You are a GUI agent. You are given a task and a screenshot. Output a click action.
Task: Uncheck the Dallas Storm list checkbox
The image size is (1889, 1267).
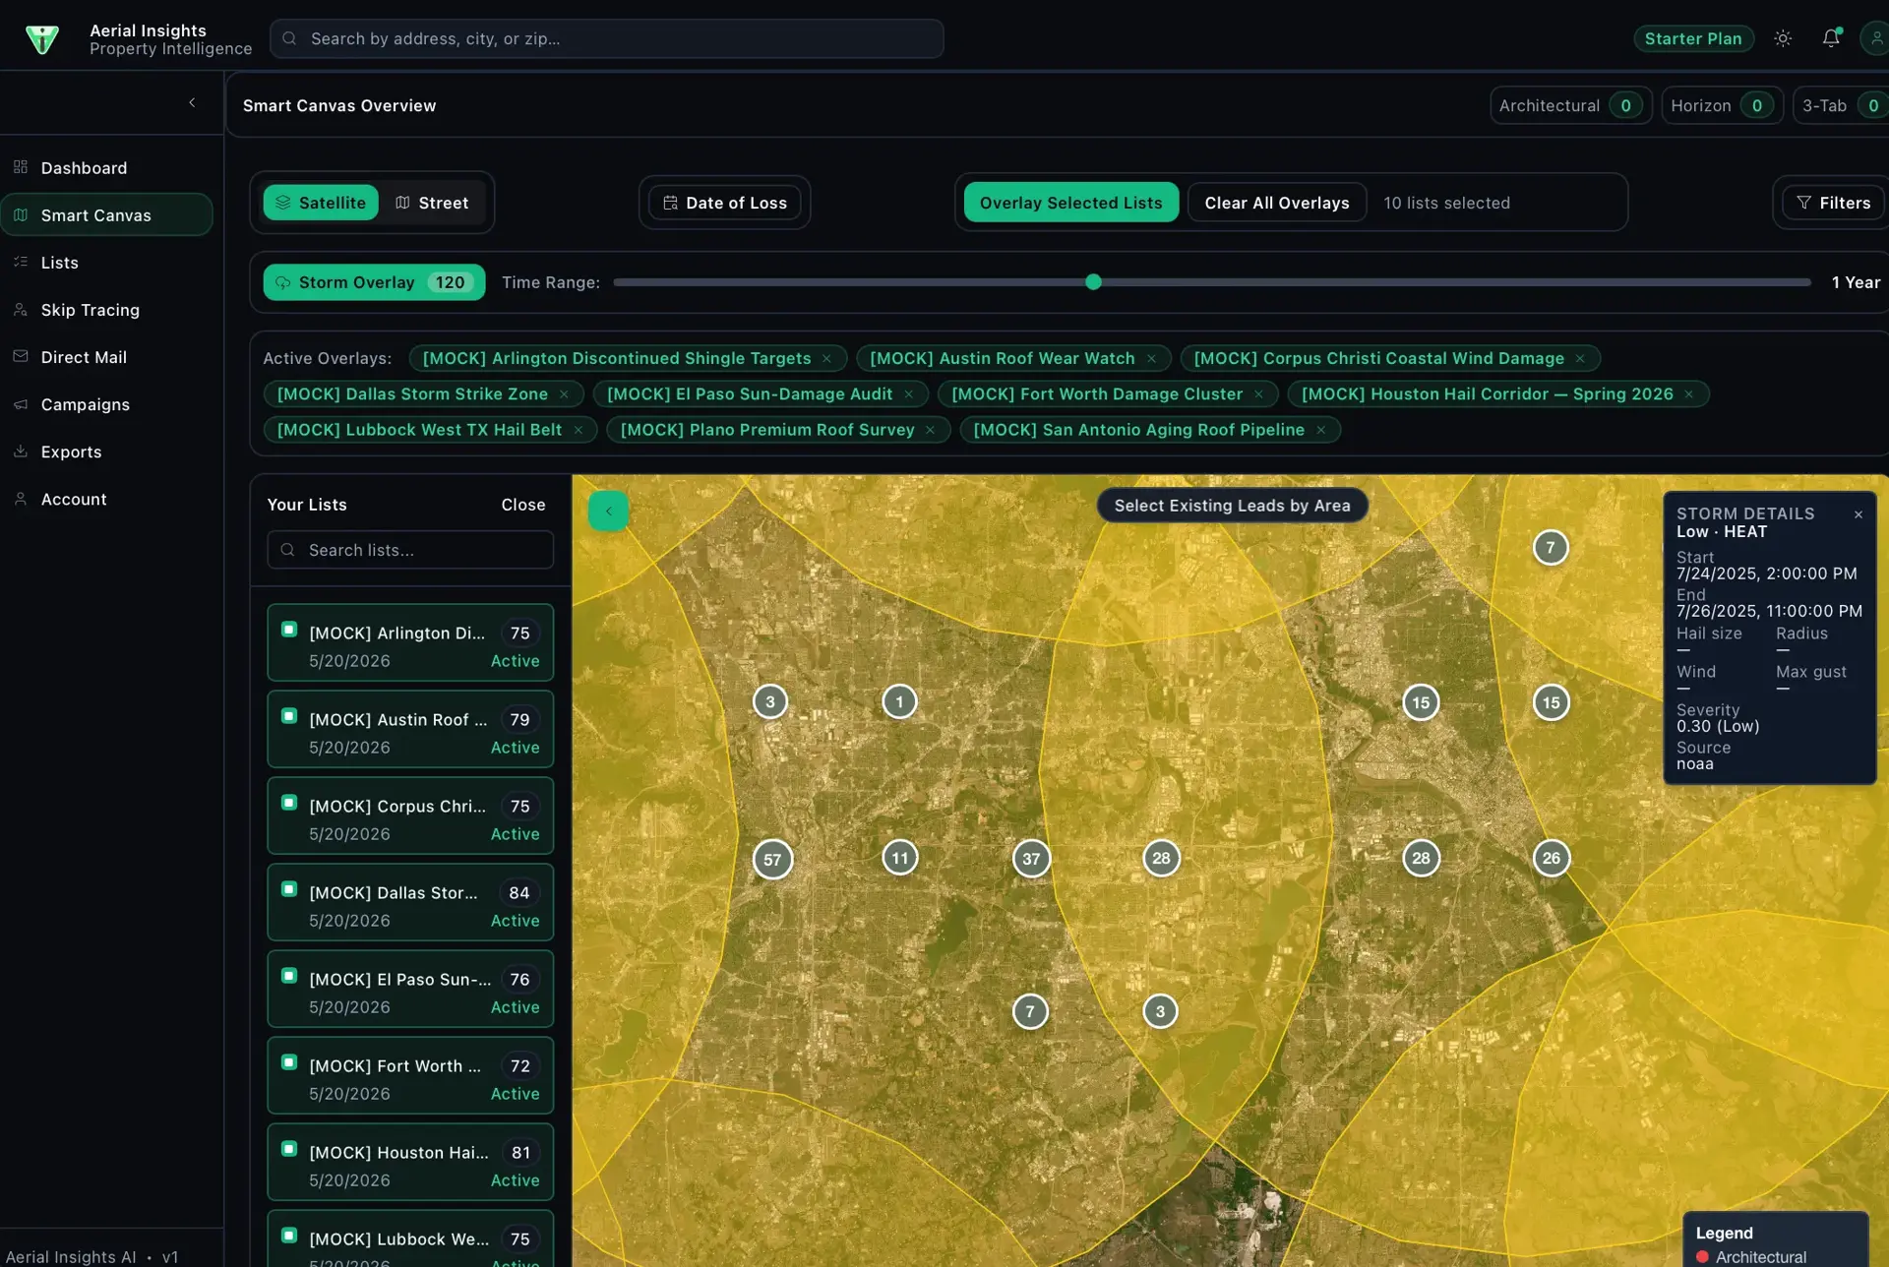coord(289,889)
